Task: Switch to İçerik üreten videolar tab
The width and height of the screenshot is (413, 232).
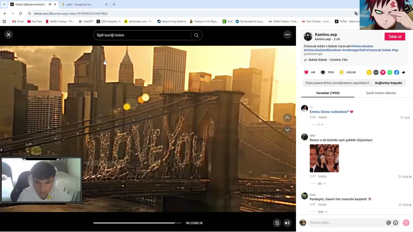Action: (x=381, y=93)
